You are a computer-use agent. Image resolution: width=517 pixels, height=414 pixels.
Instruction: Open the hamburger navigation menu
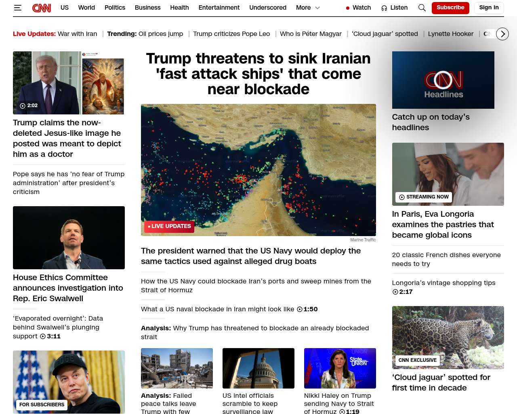17,8
